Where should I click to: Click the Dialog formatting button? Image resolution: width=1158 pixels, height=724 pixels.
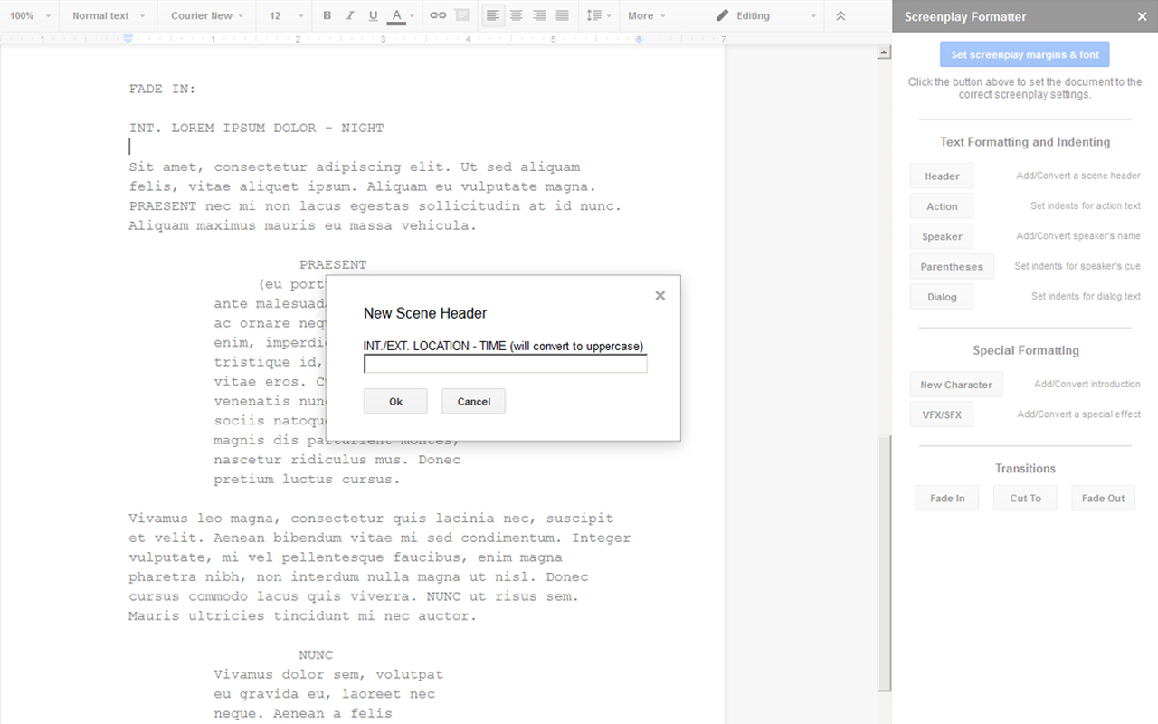(x=942, y=297)
